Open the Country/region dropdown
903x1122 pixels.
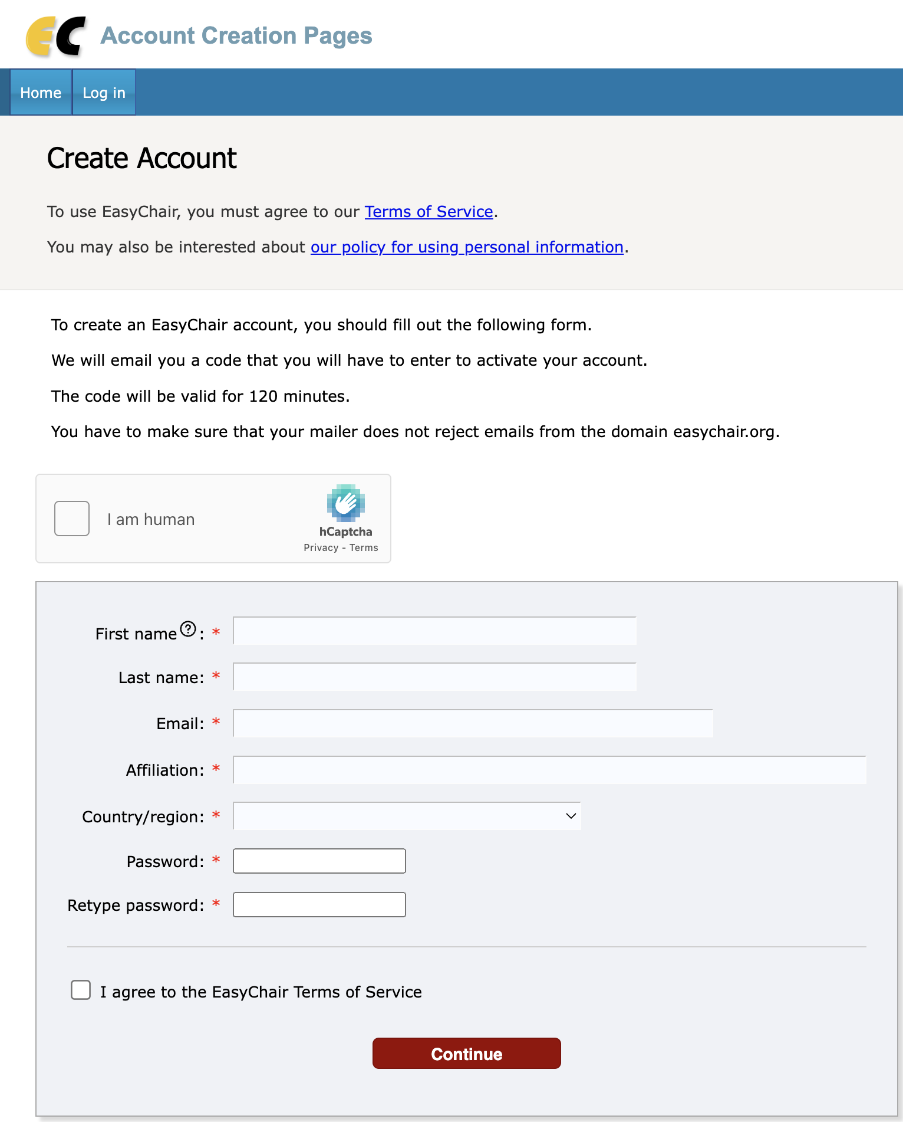(x=407, y=816)
